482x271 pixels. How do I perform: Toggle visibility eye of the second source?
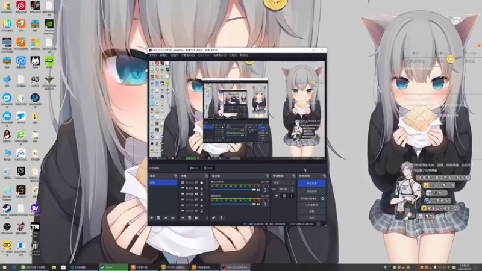[x=196, y=188]
